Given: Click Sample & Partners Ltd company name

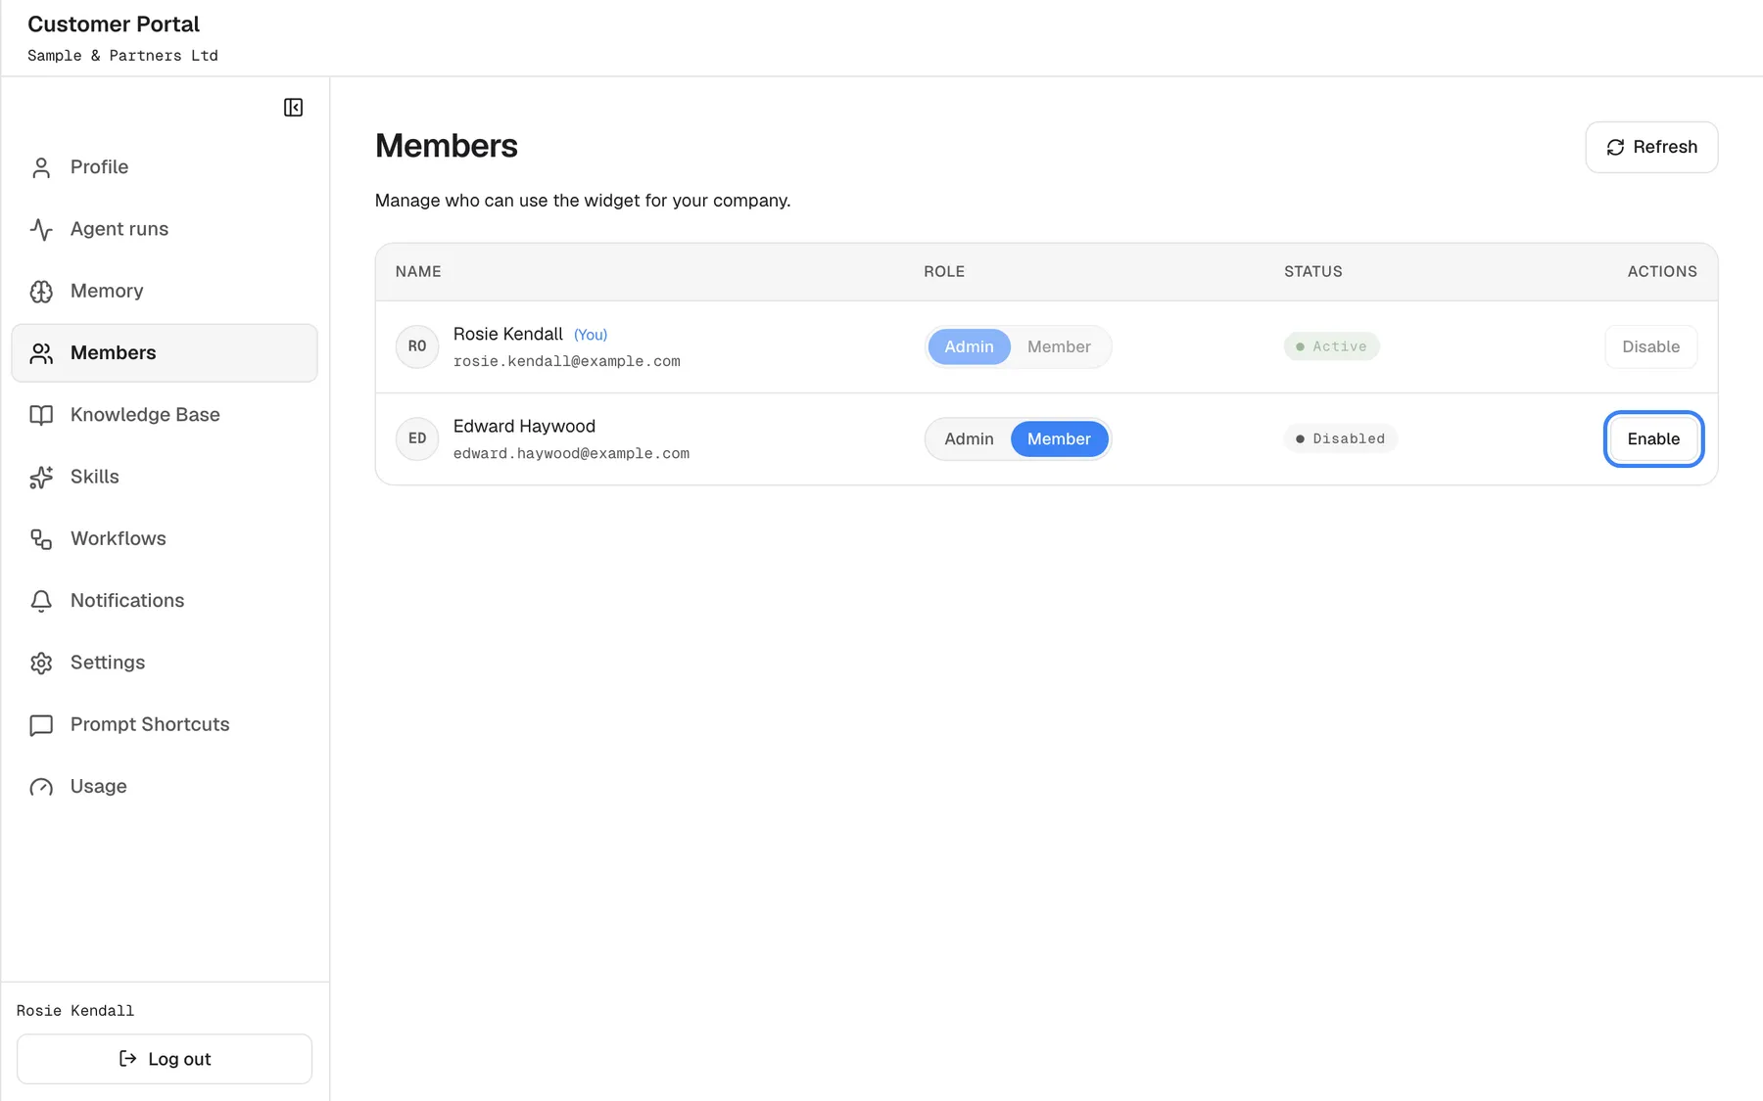Looking at the screenshot, I should [122, 56].
